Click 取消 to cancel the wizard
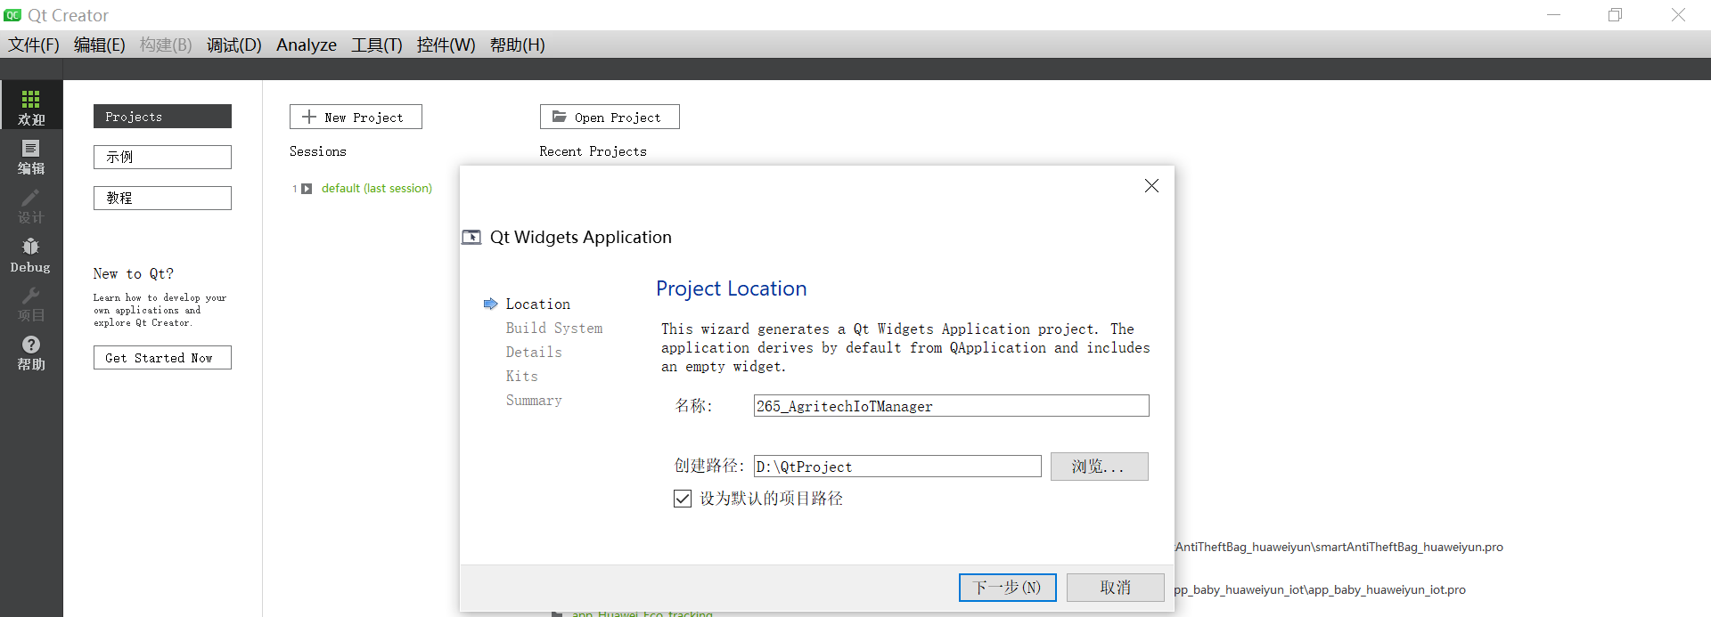 point(1115,588)
